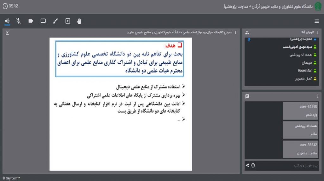Open the media playback file icon
324x181 pixels.
(68, 21)
